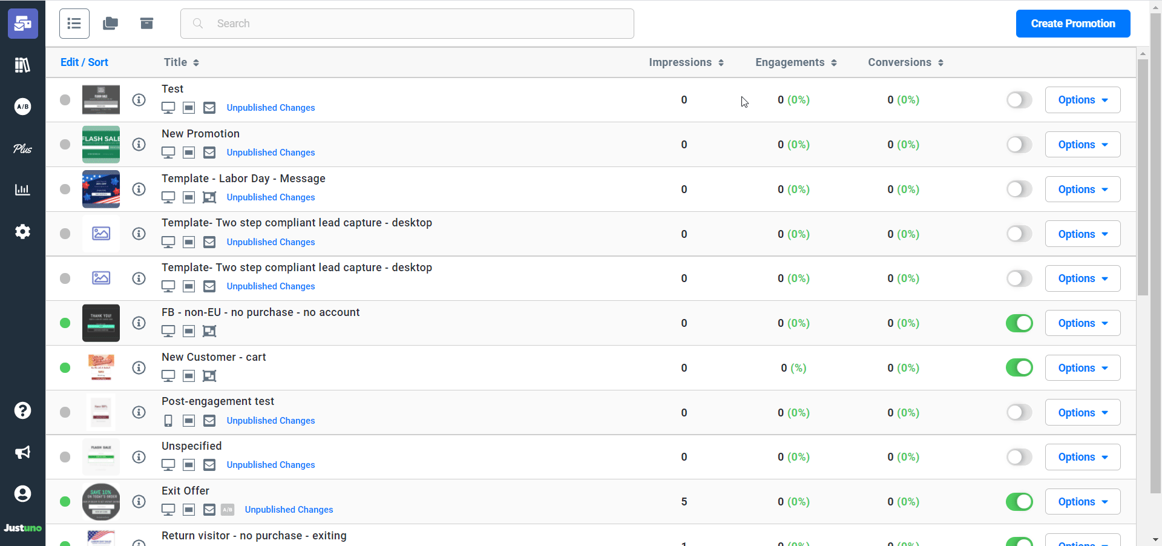Sort by Conversions column header
Screen dimensions: 1162x546
pos(905,62)
